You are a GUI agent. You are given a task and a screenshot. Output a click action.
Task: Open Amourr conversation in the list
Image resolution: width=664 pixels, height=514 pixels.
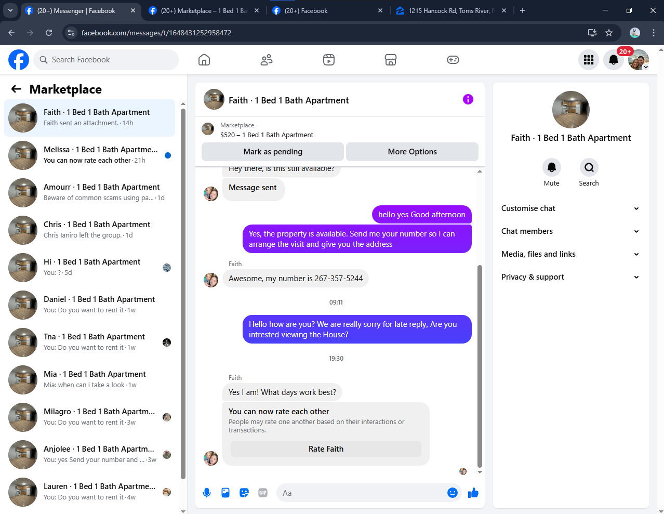click(89, 193)
